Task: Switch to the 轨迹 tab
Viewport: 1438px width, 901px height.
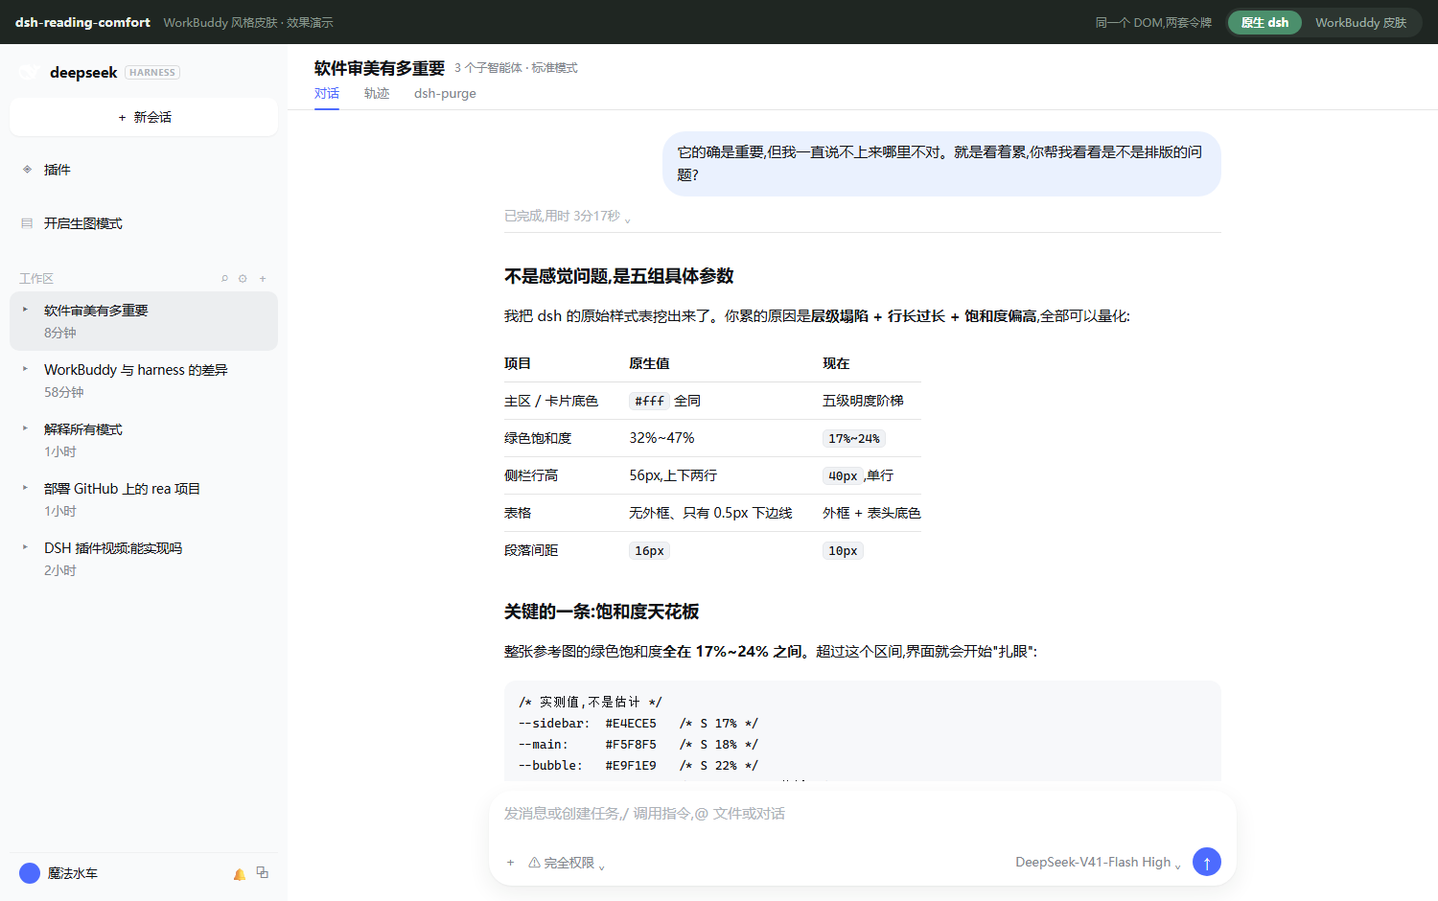Action: [x=377, y=94]
